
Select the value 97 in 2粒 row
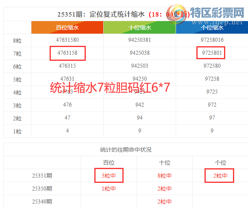point(212,117)
